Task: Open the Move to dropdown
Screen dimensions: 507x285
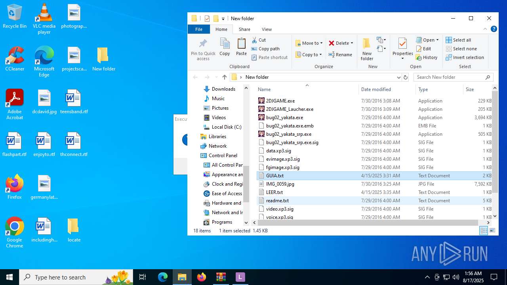Action: point(309,43)
